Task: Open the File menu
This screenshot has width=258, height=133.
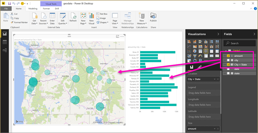Action: [6, 8]
